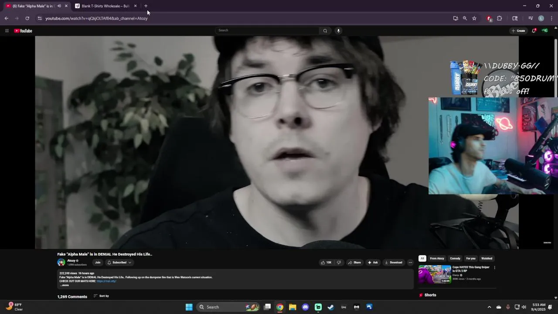Image resolution: width=558 pixels, height=314 pixels.
Task: Click the Windows taskbar search box
Action: click(229, 307)
